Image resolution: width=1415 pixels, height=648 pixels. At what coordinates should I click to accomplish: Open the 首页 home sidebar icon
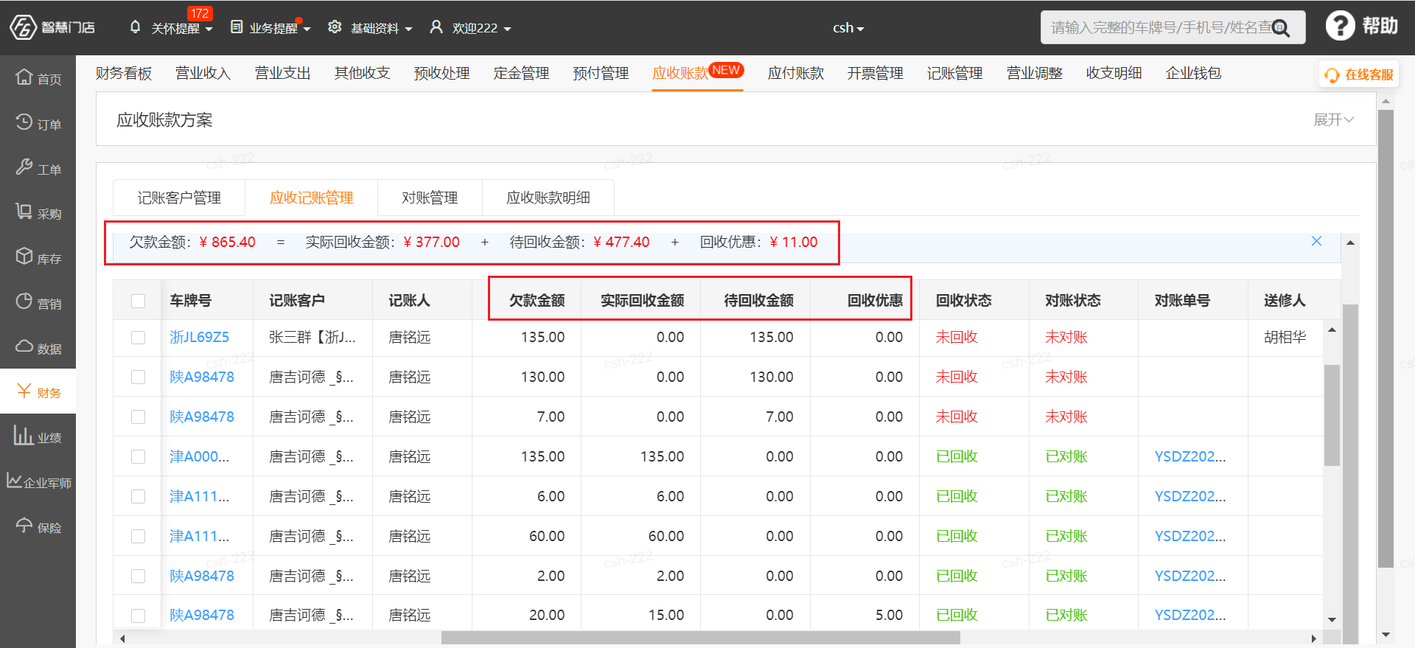[x=24, y=77]
